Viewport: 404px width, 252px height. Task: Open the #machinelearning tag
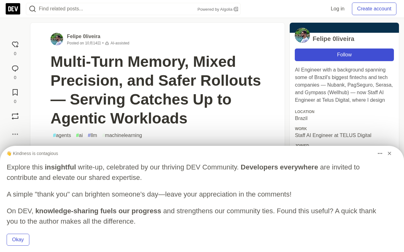click(x=122, y=135)
